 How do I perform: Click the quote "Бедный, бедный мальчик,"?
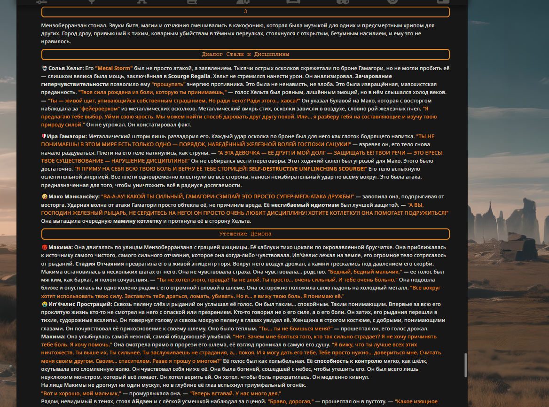coord(365,272)
